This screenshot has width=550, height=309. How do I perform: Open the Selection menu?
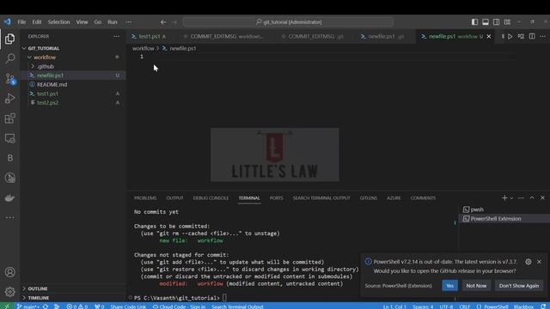tap(58, 21)
